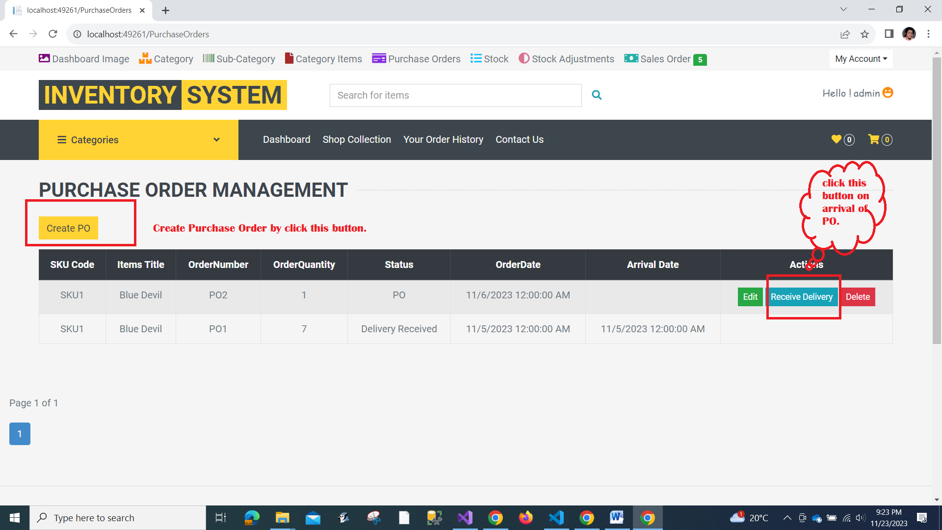Expand the My Account dropdown
This screenshot has height=530, width=942.
[x=861, y=59]
